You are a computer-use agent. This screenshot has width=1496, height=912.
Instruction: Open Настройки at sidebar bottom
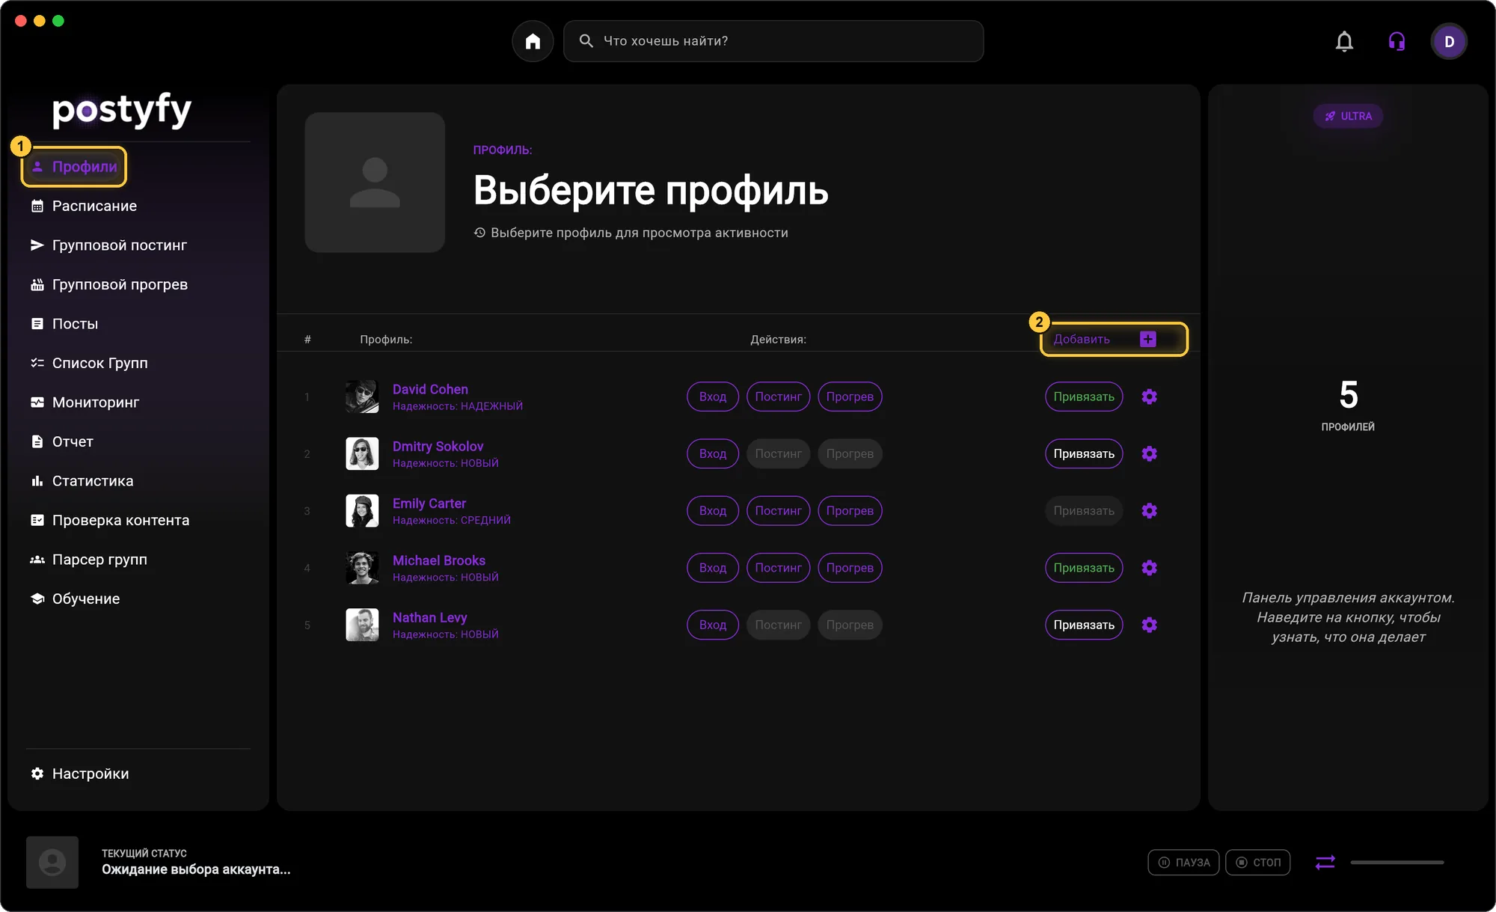point(79,774)
